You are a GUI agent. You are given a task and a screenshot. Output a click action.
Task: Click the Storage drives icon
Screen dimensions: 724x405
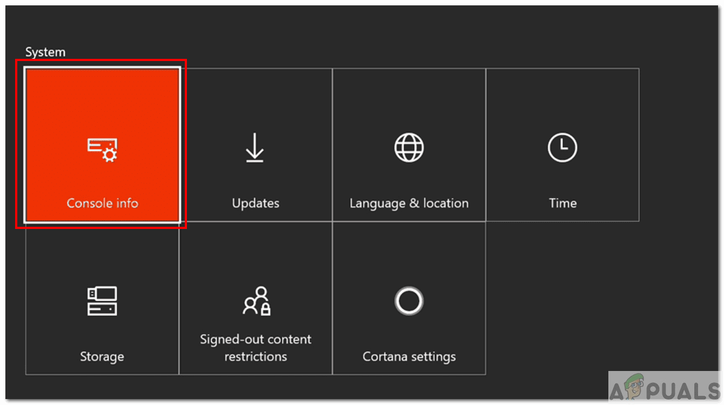point(102,301)
